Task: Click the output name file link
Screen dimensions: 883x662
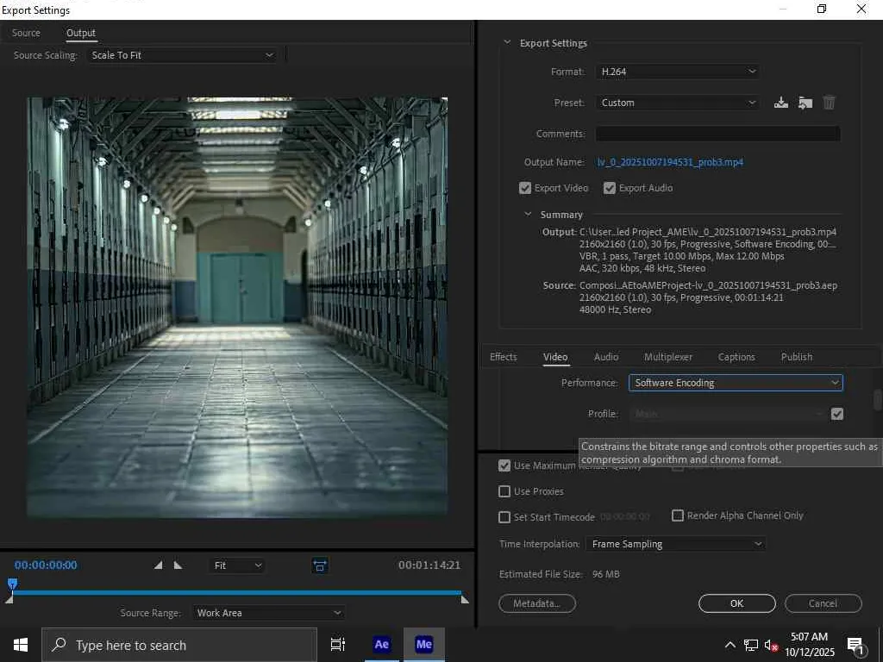Action: [x=670, y=162]
